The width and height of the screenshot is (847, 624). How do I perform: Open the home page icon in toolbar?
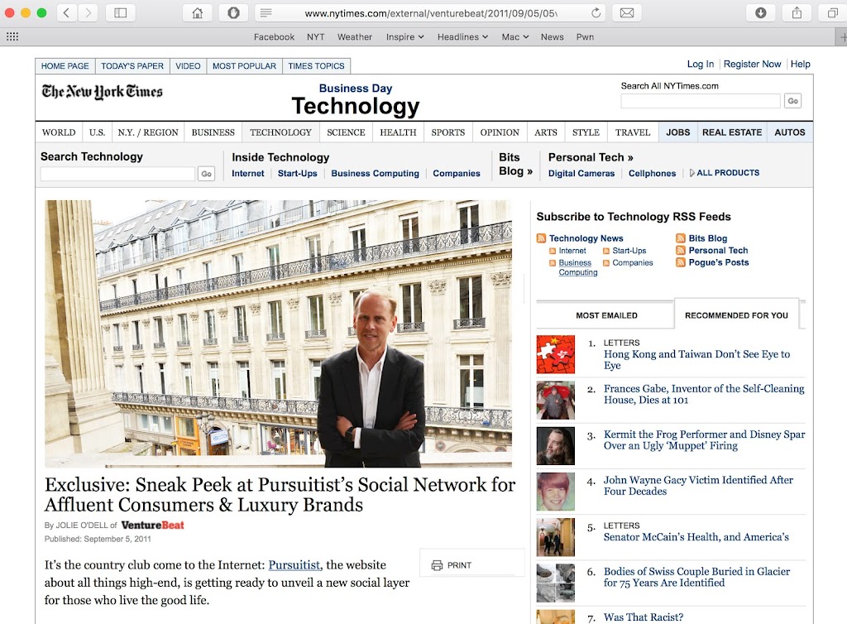tap(198, 12)
